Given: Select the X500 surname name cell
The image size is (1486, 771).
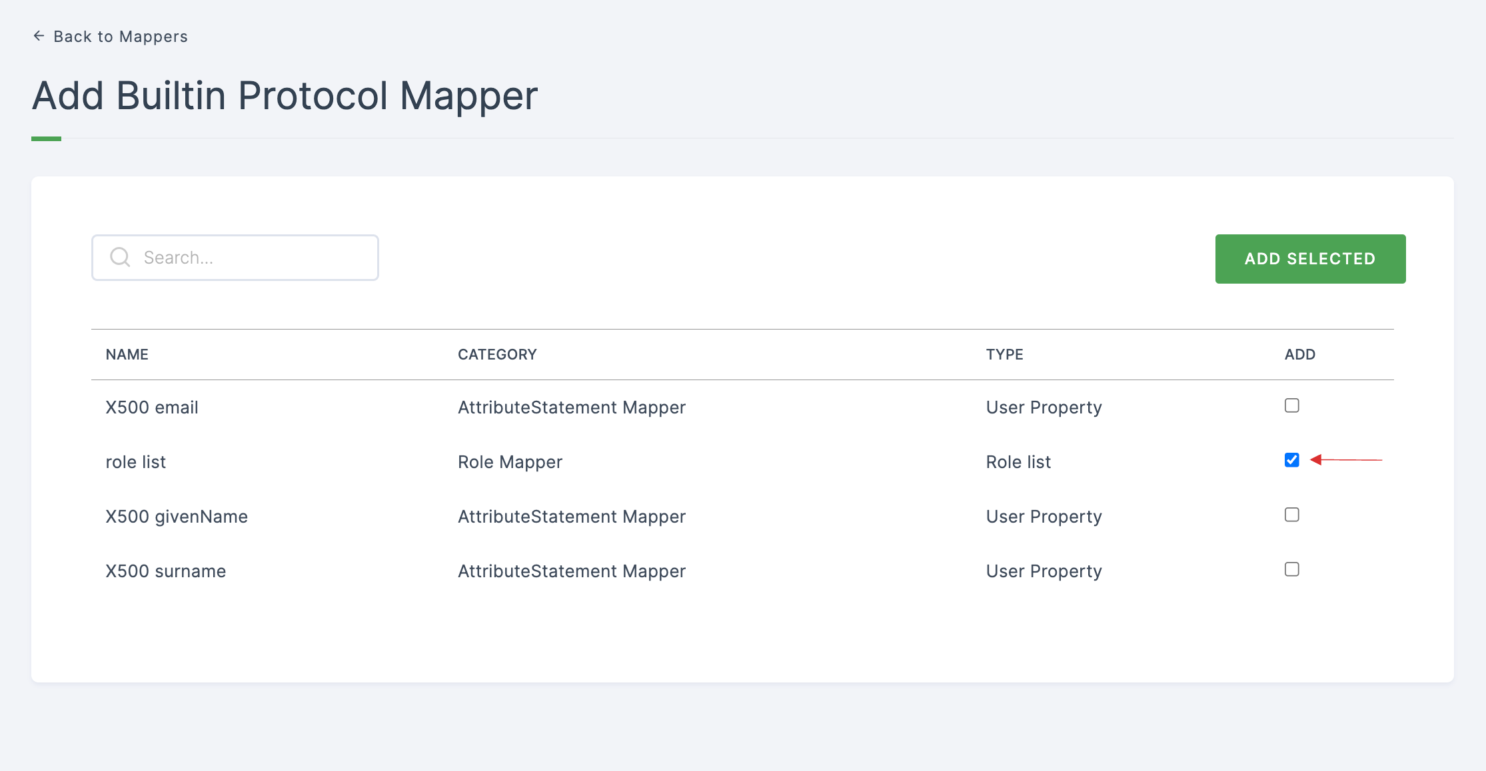Looking at the screenshot, I should [166, 571].
